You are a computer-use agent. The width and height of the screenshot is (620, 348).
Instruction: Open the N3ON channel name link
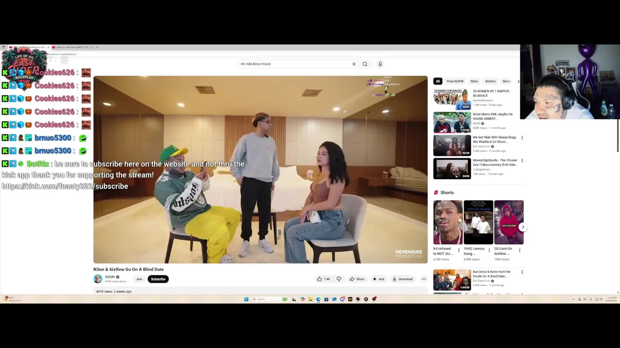(x=110, y=277)
